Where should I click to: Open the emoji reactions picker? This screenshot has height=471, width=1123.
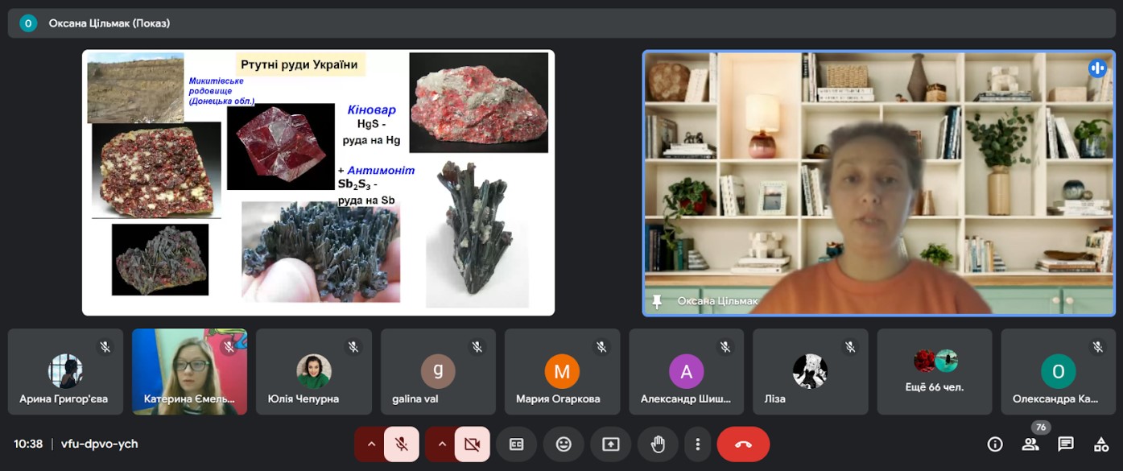pyautogui.click(x=564, y=444)
